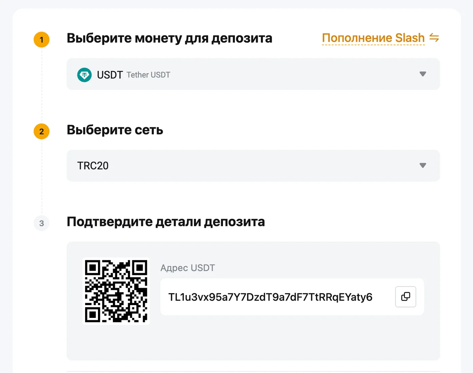Click the Выберите монету для депозита heading
This screenshot has width=473, height=373.
(169, 38)
